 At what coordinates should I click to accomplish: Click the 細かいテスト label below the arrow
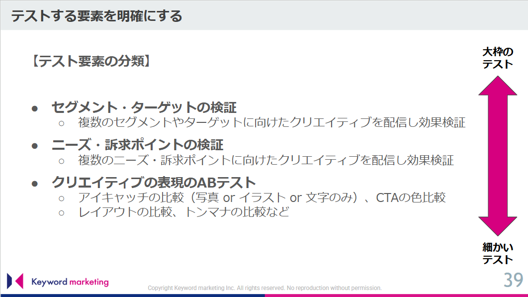(x=498, y=253)
